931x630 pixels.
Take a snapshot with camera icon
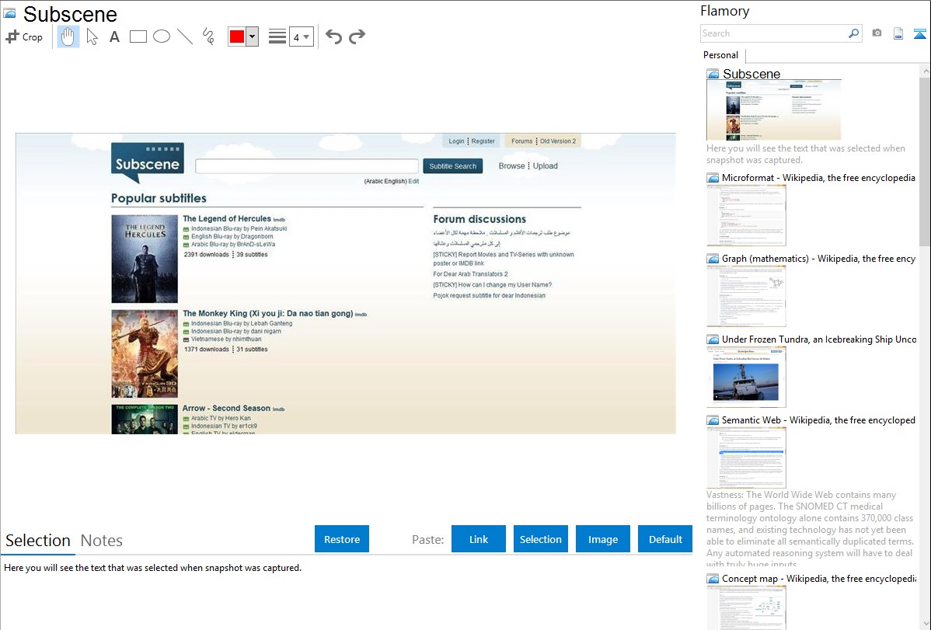pyautogui.click(x=877, y=33)
